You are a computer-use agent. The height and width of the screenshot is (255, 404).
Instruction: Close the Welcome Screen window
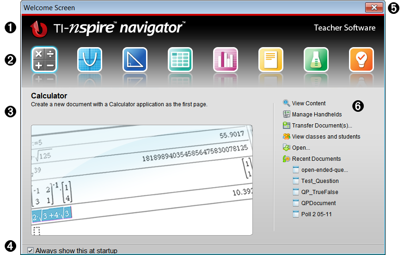click(x=374, y=7)
